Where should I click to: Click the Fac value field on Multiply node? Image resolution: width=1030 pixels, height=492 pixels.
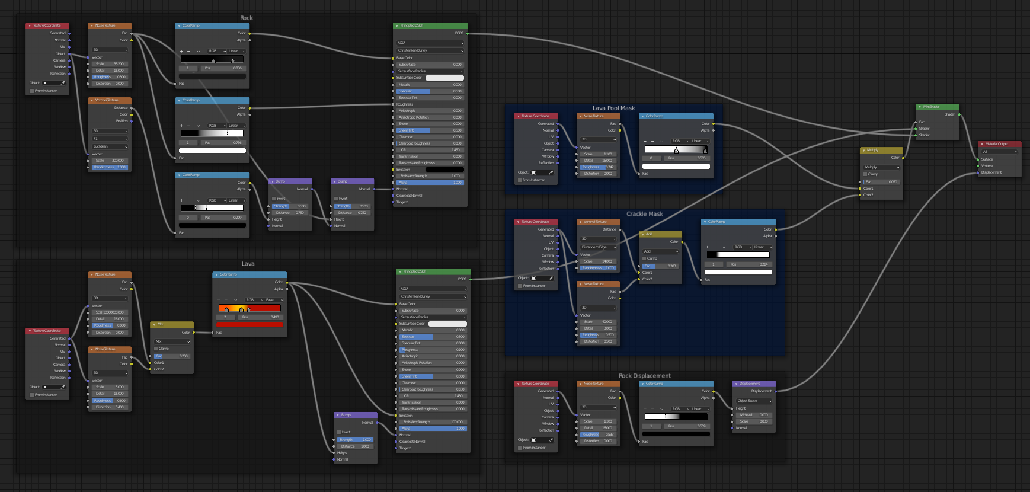882,182
